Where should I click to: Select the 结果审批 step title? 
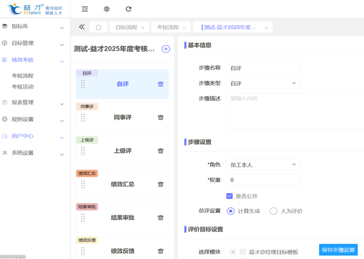[x=123, y=217]
